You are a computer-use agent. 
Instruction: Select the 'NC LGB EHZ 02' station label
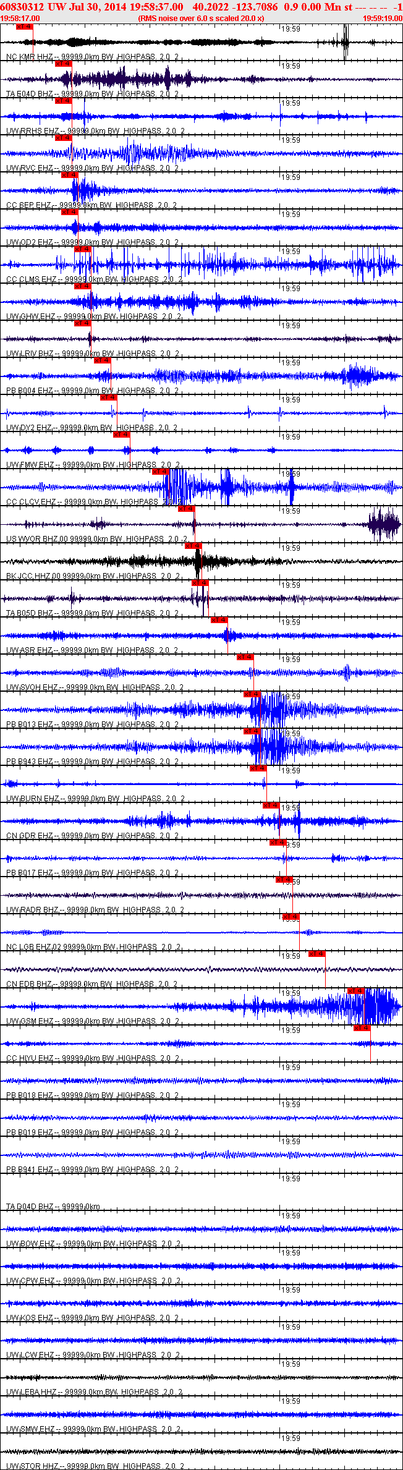click(x=34, y=947)
